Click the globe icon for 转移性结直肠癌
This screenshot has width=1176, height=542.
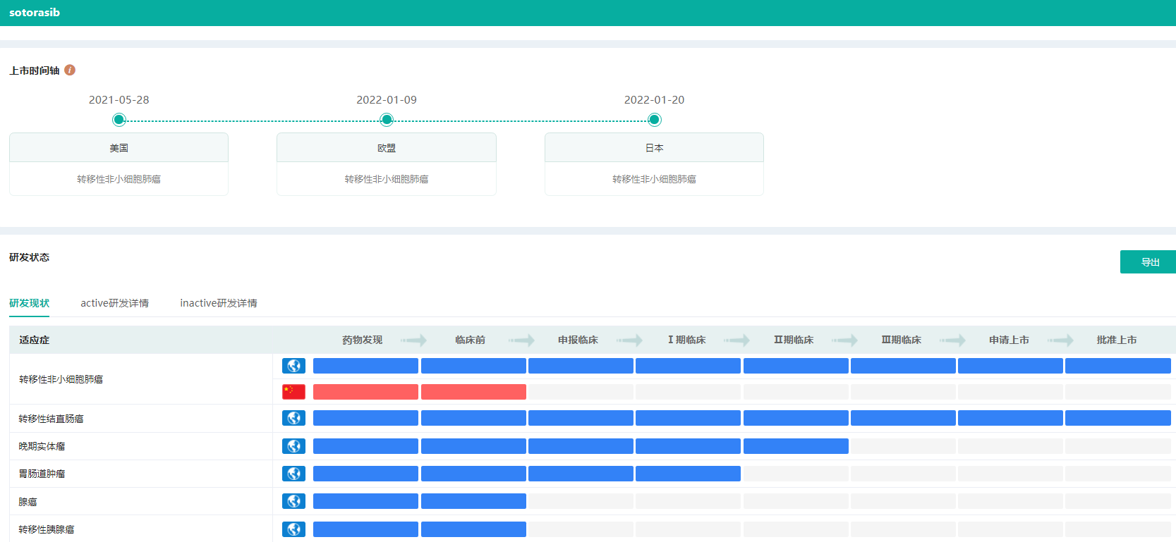click(293, 418)
